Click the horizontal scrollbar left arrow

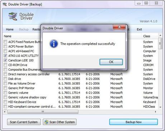click(5, 112)
